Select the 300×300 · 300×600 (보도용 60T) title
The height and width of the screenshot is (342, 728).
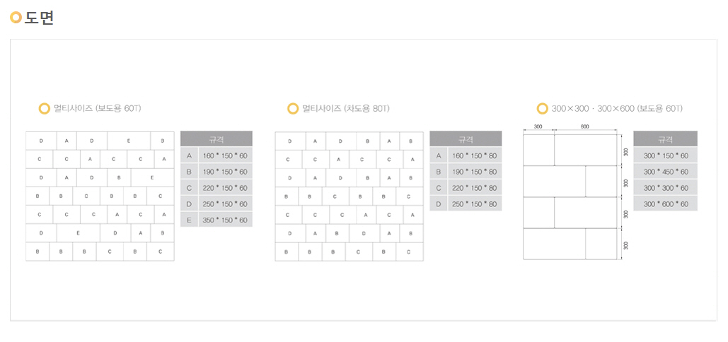[617, 109]
